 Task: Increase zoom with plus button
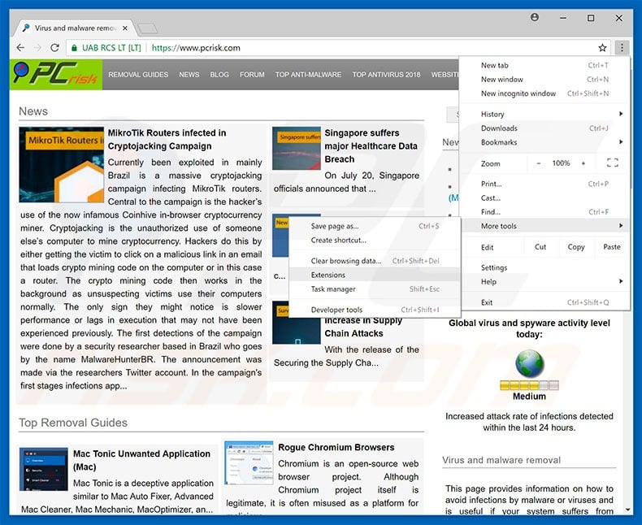click(583, 163)
